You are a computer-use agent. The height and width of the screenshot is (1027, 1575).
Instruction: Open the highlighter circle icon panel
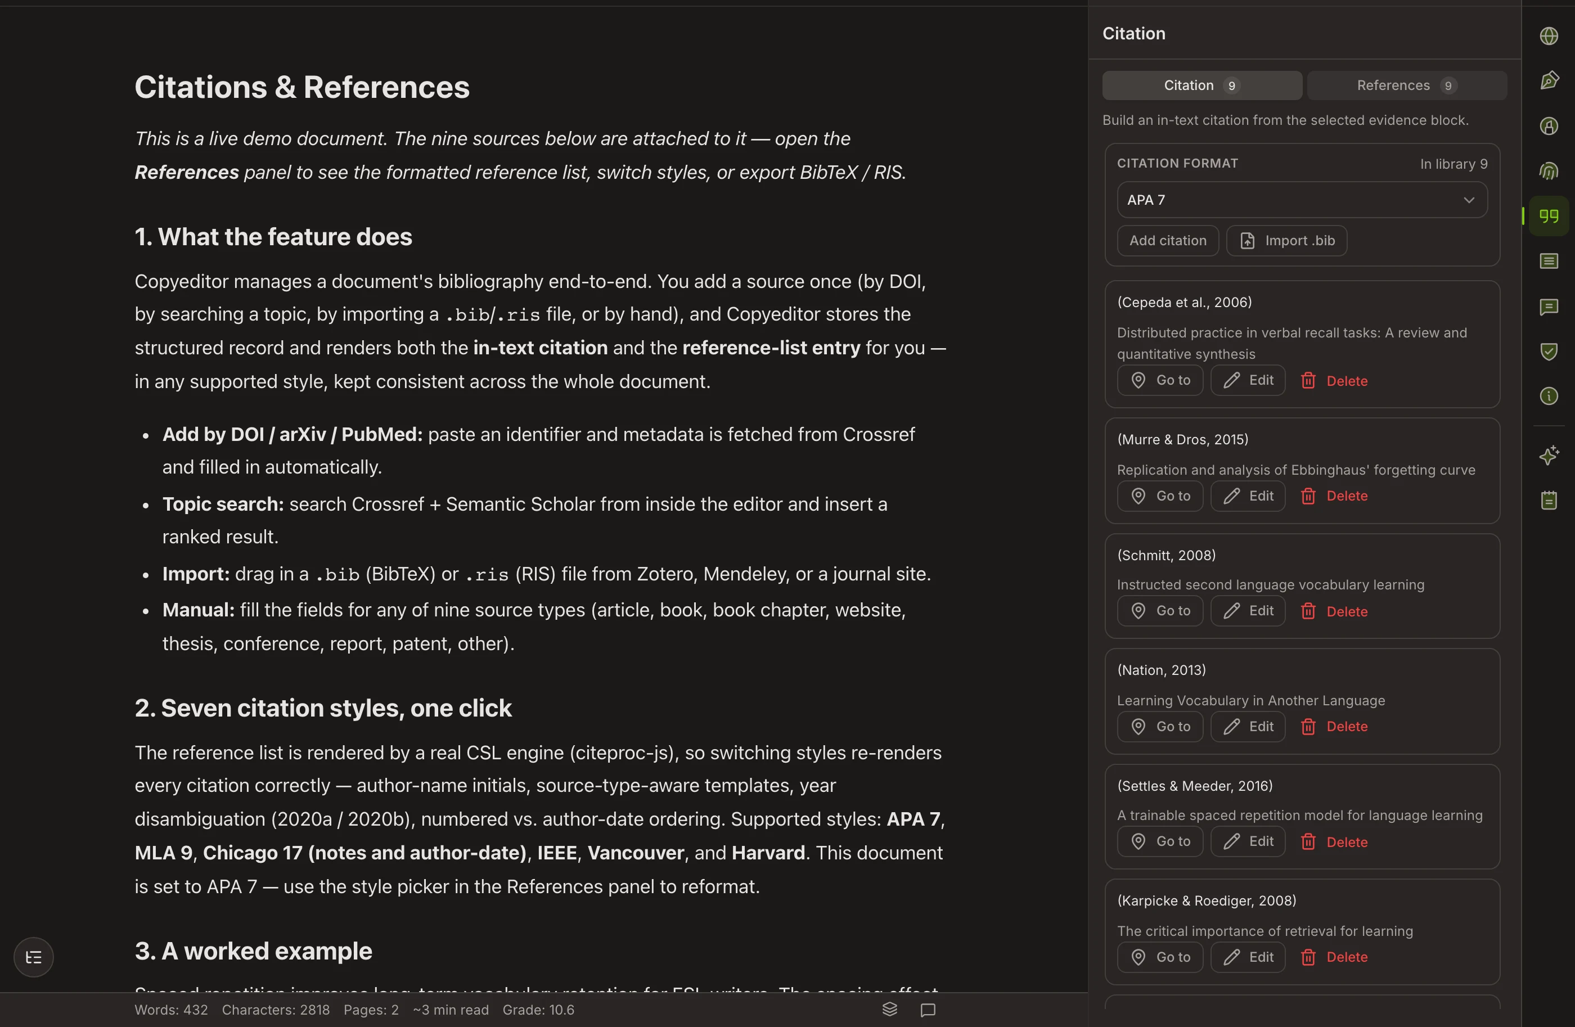tap(1549, 126)
